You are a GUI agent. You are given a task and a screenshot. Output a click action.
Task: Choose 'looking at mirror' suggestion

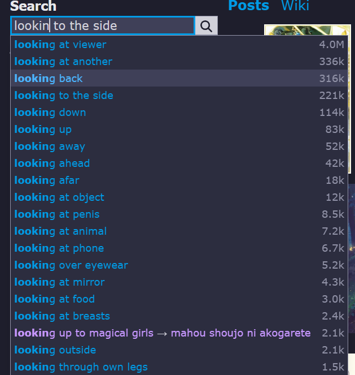pyautogui.click(x=179, y=282)
